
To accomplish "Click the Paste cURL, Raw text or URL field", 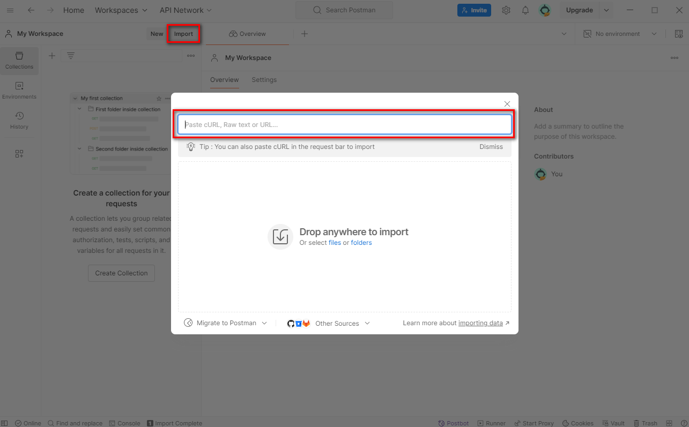I will pos(345,124).
